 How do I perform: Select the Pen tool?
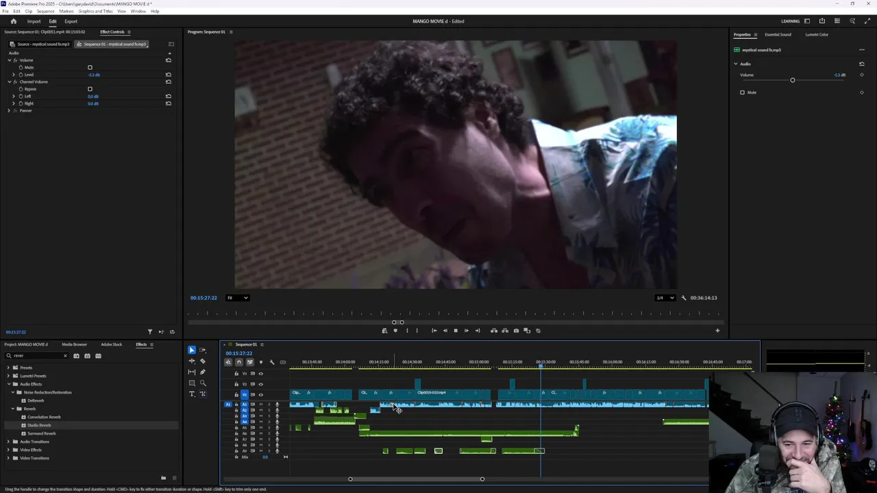click(203, 372)
